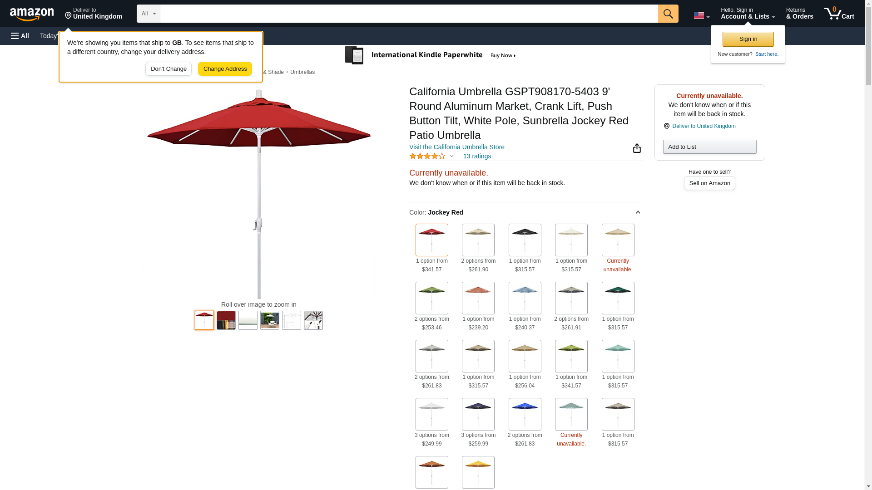Open the All hamburger menu
This screenshot has width=872, height=490.
pos(20,36)
